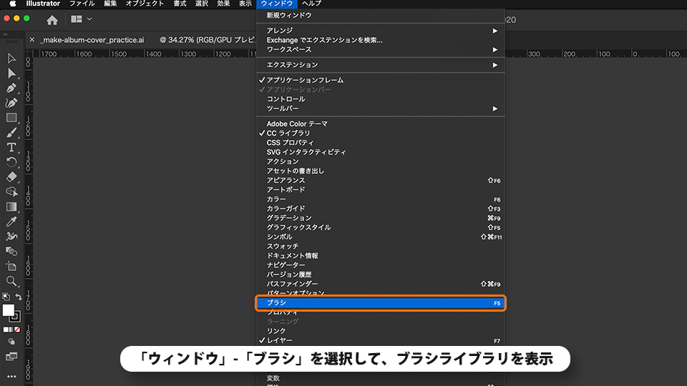
Task: Open the 表示 menu
Action: [245, 4]
